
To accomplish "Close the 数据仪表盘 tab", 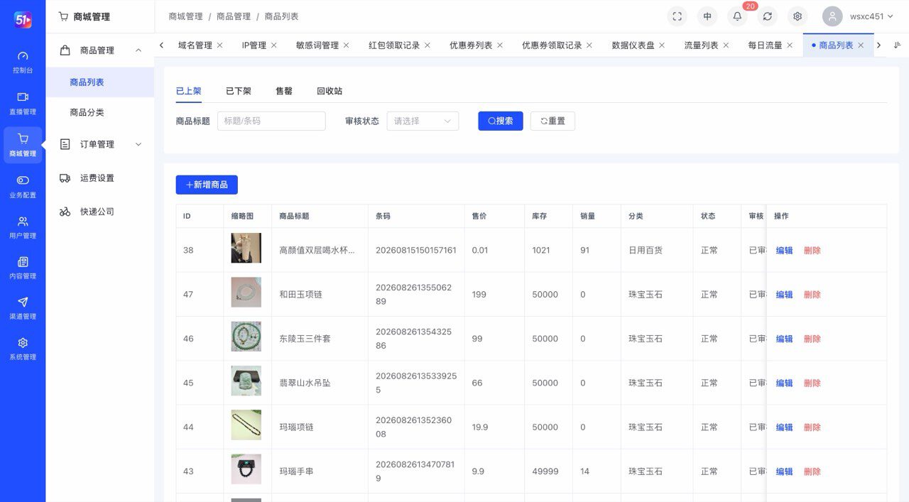I will pyautogui.click(x=662, y=45).
